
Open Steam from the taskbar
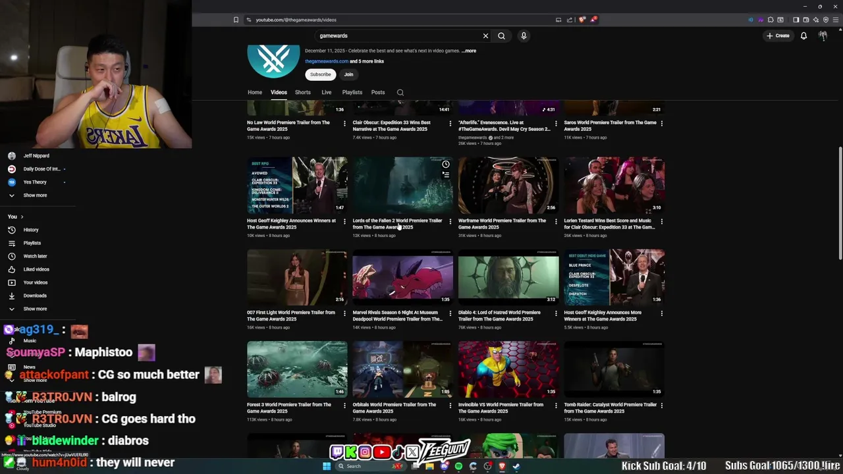(516, 466)
